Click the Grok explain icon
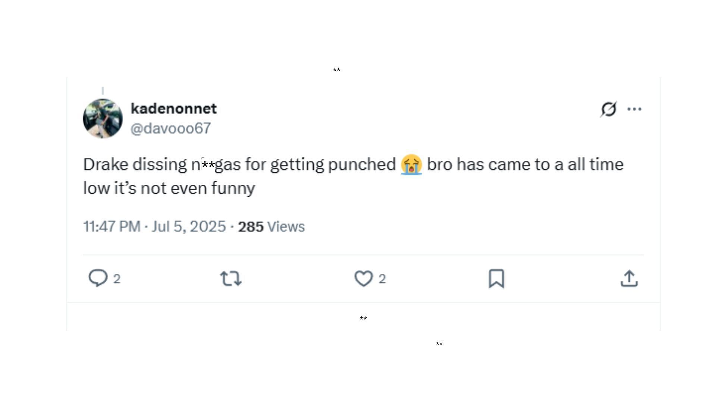Image resolution: width=716 pixels, height=403 pixels. click(609, 109)
